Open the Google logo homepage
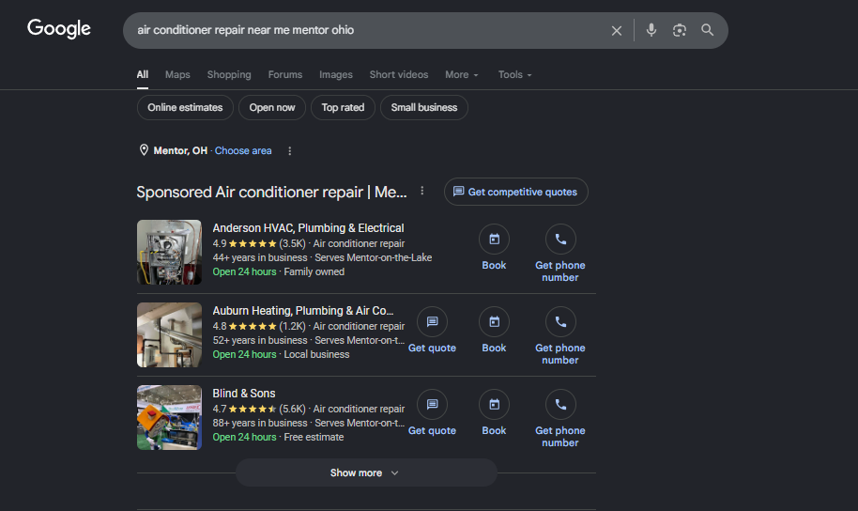The width and height of the screenshot is (858, 511). (59, 28)
